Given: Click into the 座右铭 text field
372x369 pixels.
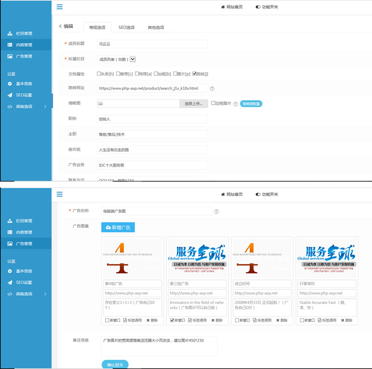Looking at the screenshot, I should tap(152, 150).
